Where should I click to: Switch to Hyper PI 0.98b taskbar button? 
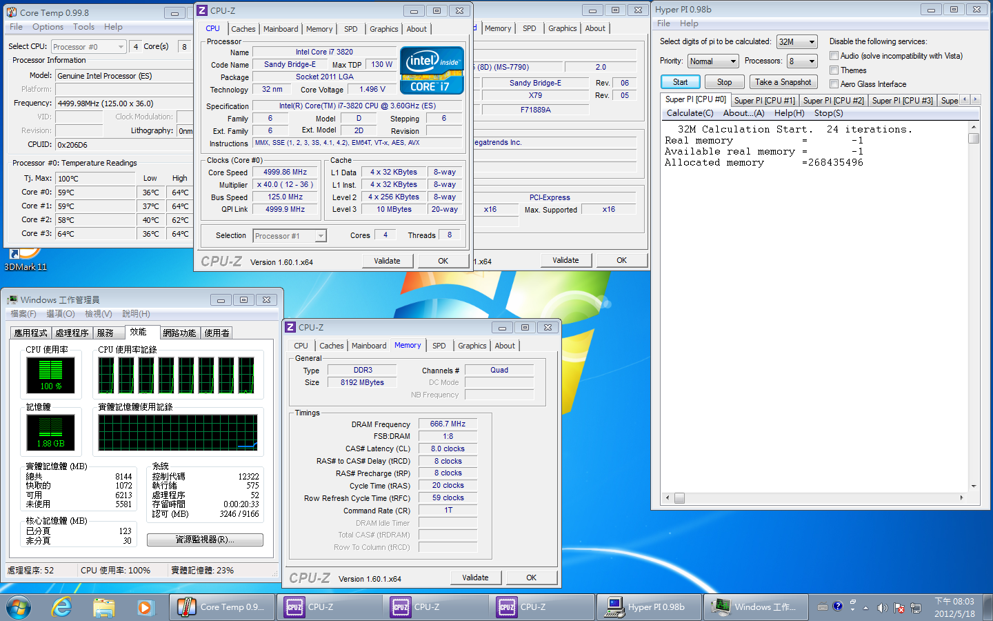coord(649,607)
